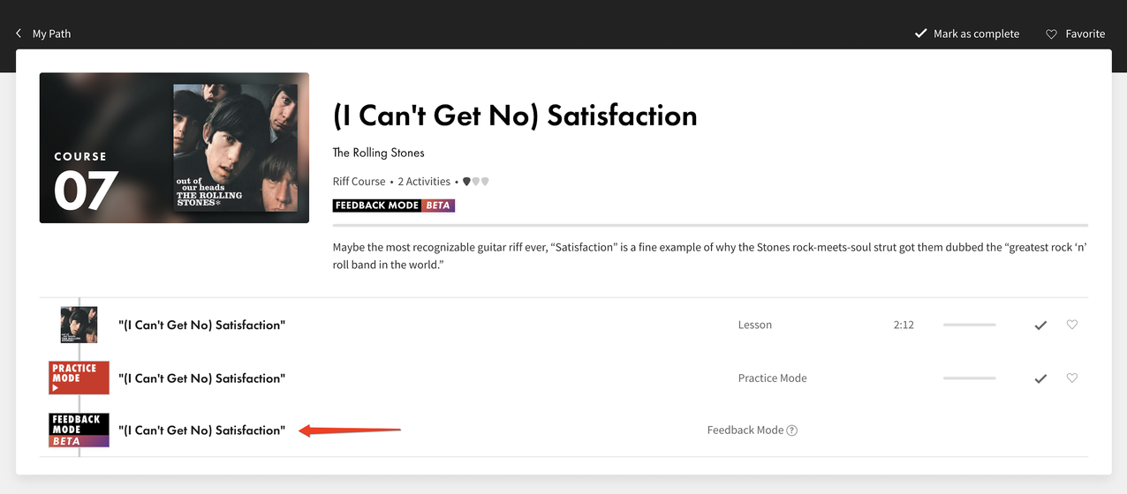Go back to My Path
The height and width of the screenshot is (494, 1127).
pyautogui.click(x=42, y=34)
